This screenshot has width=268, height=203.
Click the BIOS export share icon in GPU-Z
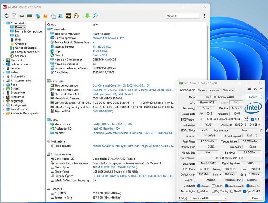246,119
